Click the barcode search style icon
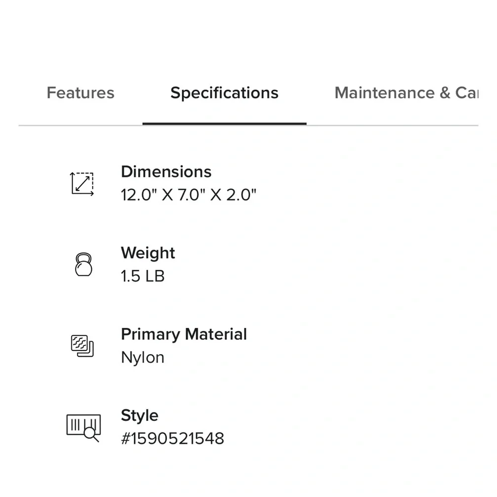Screen dimensions: 497x497 (83, 428)
